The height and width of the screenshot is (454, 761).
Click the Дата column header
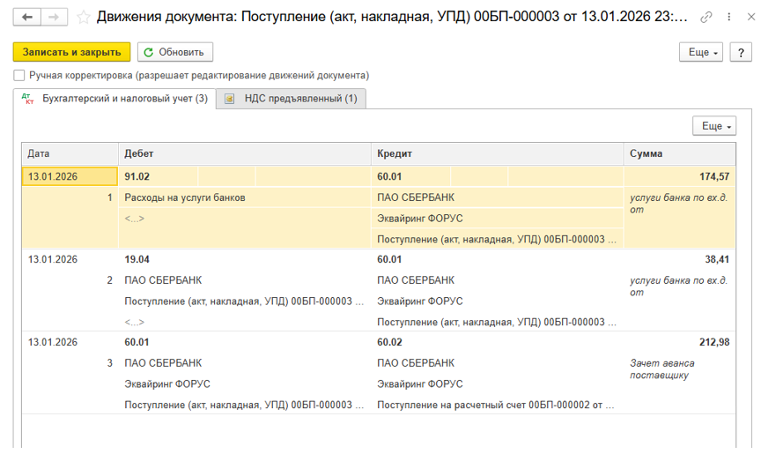(x=39, y=153)
